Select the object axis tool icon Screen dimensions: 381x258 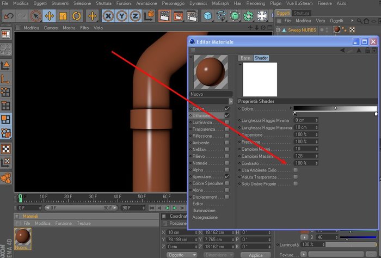(x=6, y=79)
